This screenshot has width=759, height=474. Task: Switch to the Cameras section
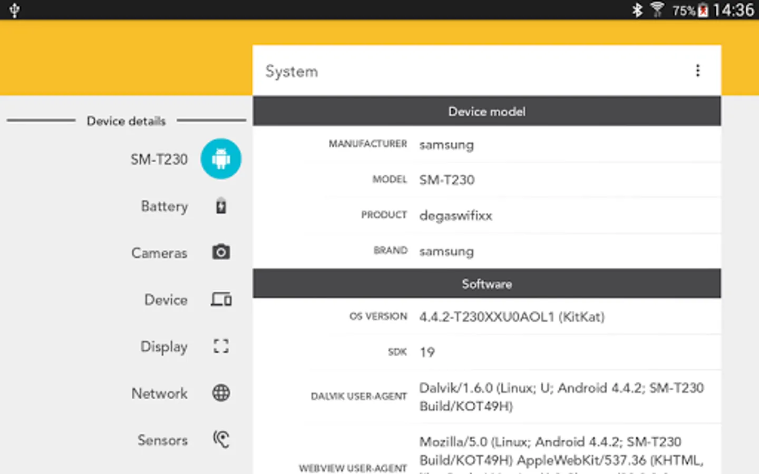[x=159, y=253]
